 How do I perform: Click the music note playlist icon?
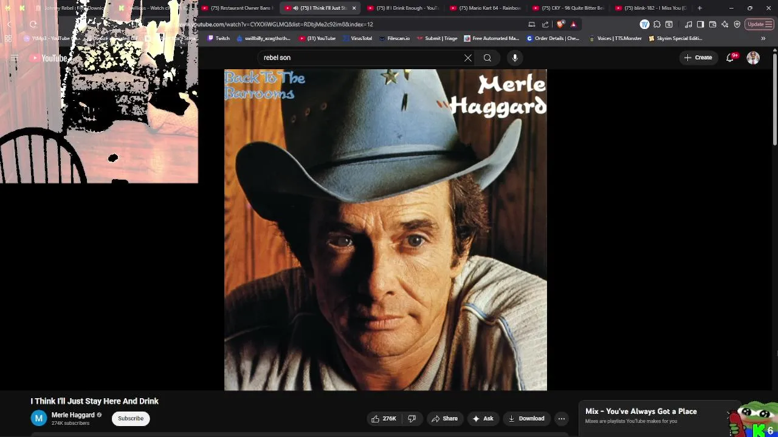point(688,24)
